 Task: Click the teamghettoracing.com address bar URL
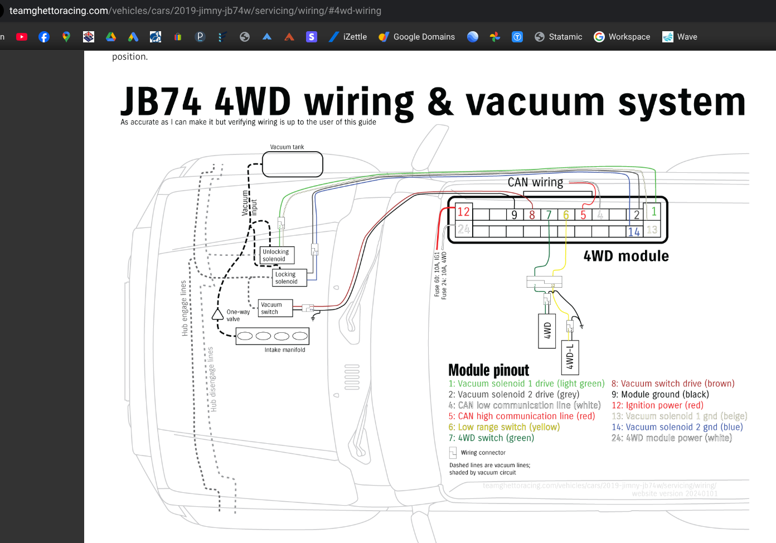click(x=195, y=11)
